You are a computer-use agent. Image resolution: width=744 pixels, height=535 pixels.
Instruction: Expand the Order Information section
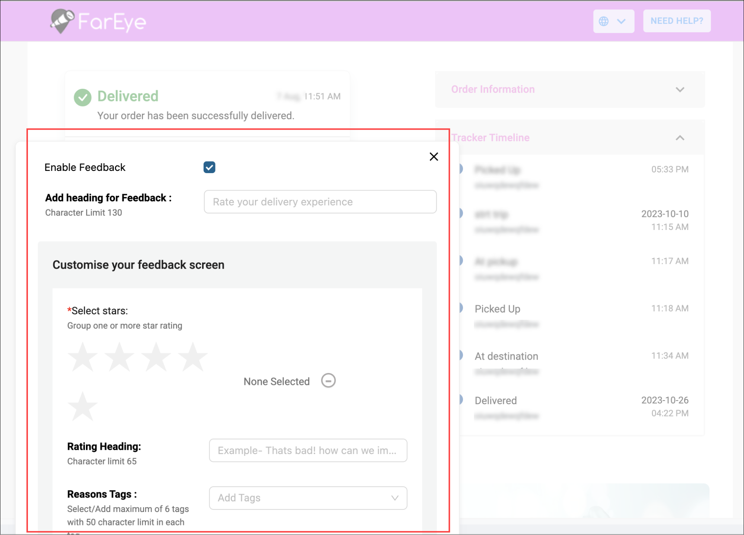click(680, 90)
